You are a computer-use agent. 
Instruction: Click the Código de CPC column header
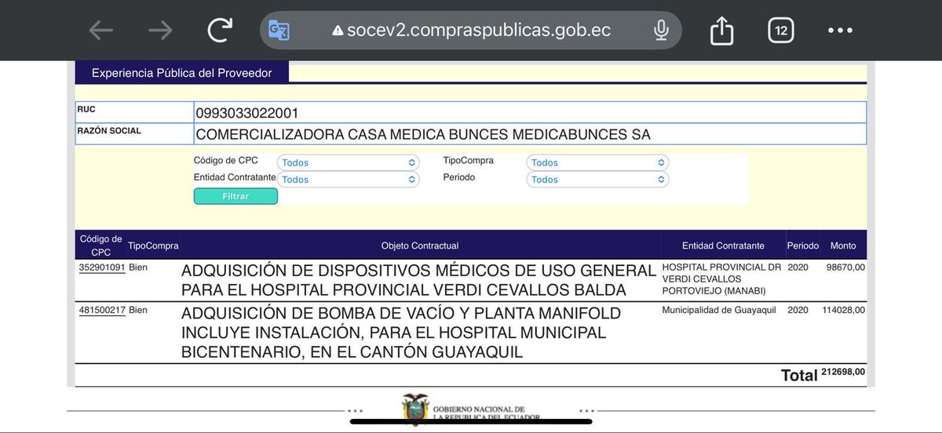100,246
